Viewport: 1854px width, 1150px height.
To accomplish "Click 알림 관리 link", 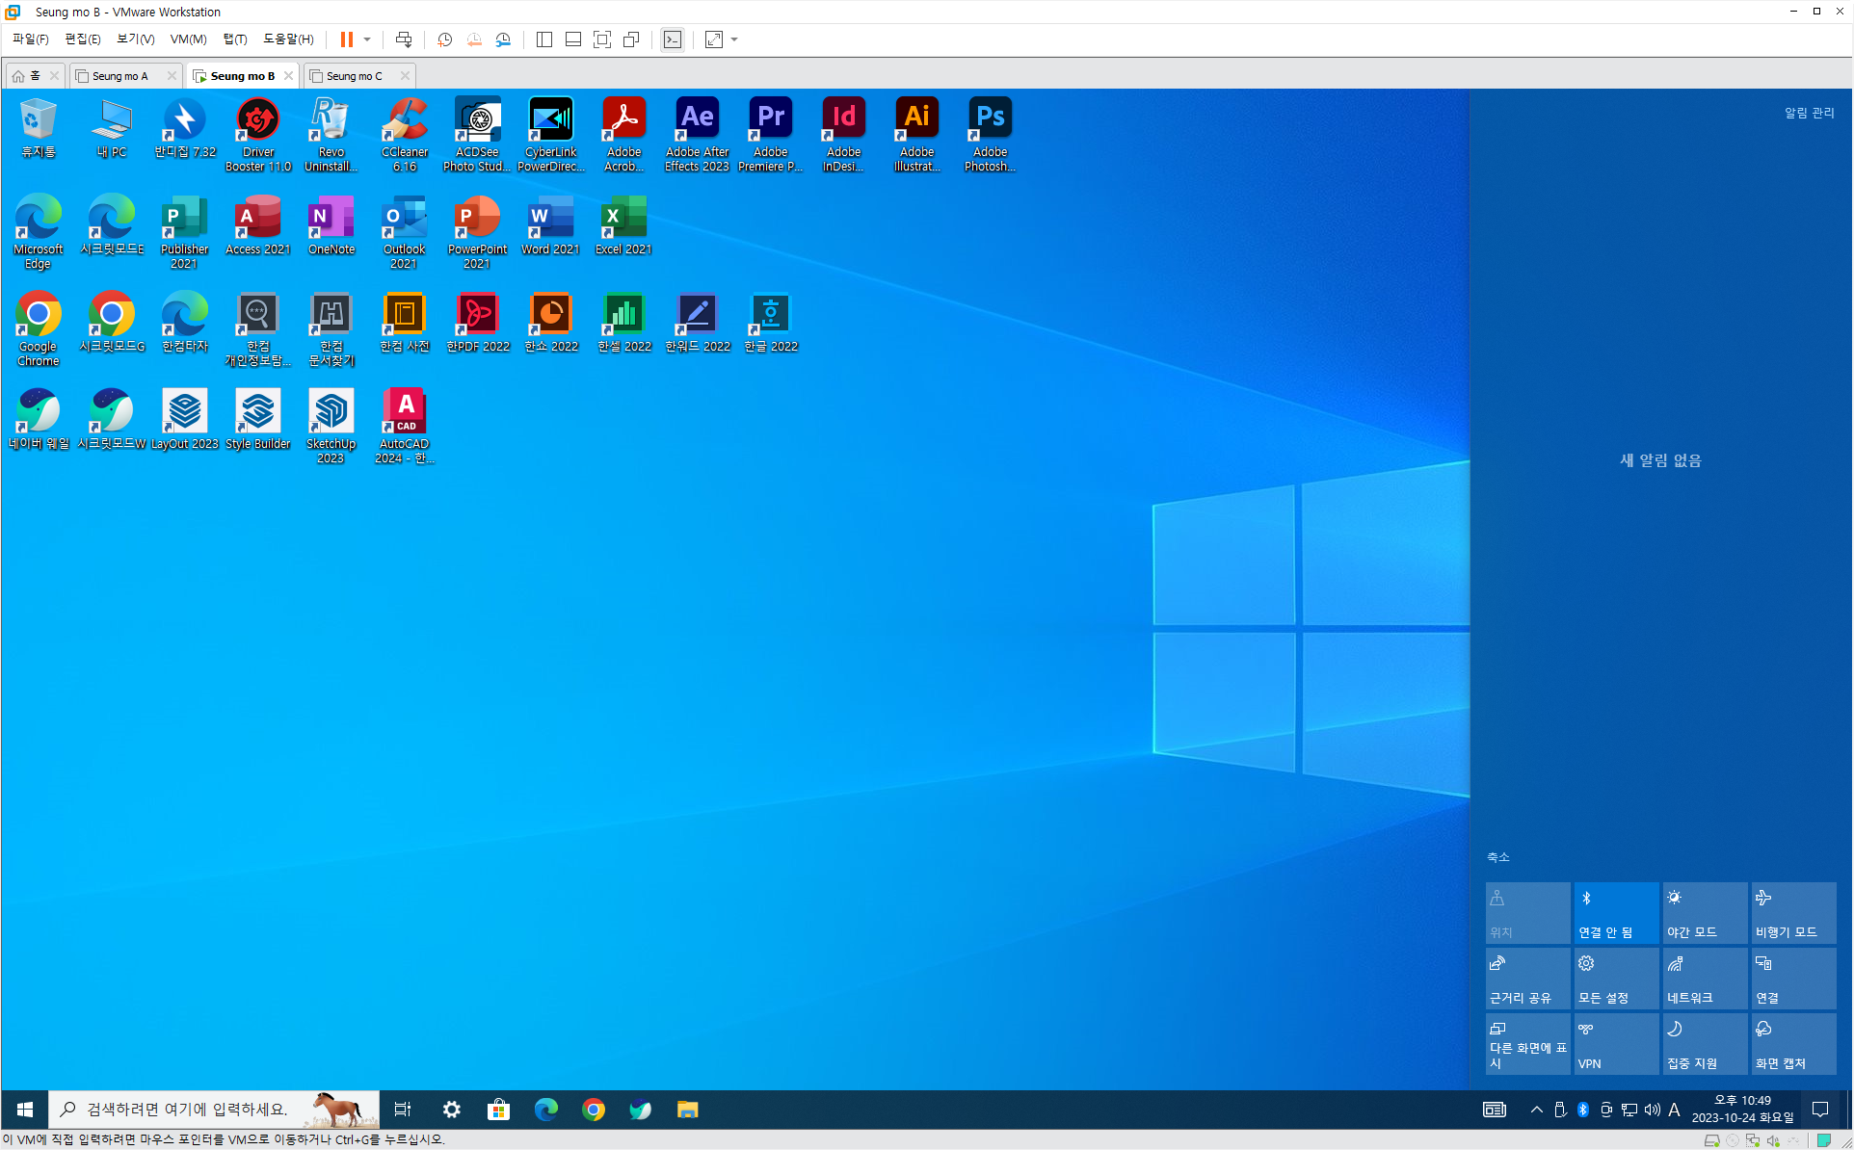I will (x=1809, y=113).
